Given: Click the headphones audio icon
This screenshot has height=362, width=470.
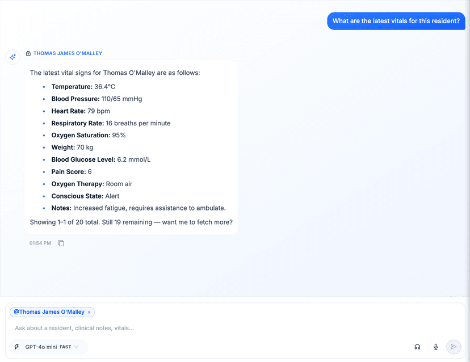Looking at the screenshot, I should [x=417, y=347].
